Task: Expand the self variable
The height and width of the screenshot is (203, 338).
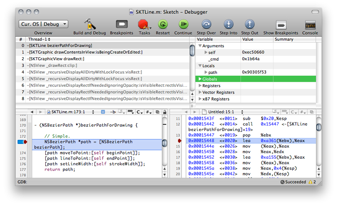Action: (x=206, y=52)
